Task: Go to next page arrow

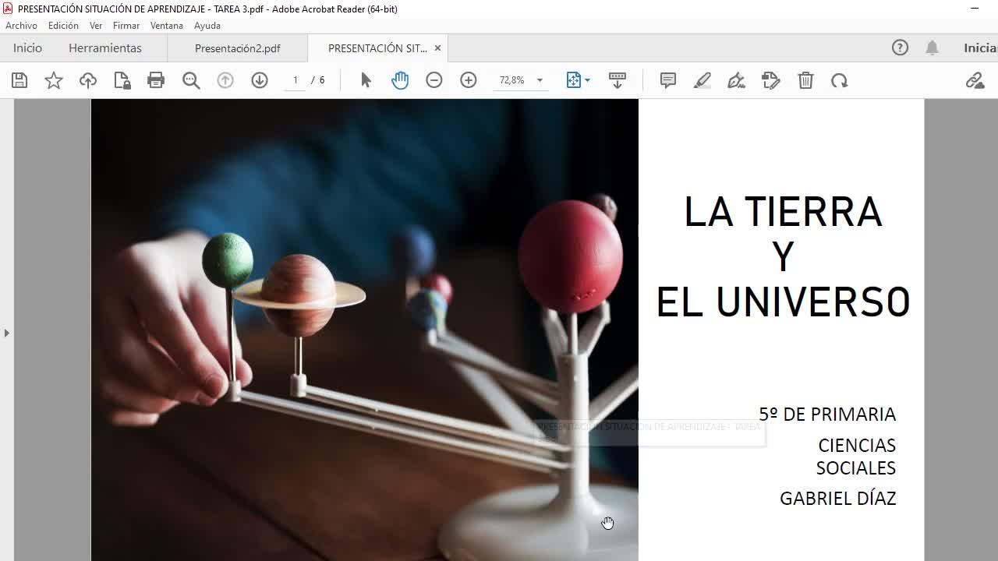Action: 260,80
